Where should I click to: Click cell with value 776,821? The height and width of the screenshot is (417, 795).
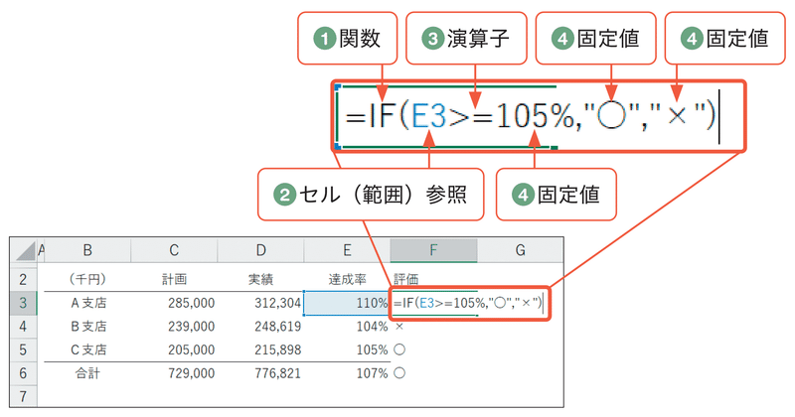click(260, 373)
